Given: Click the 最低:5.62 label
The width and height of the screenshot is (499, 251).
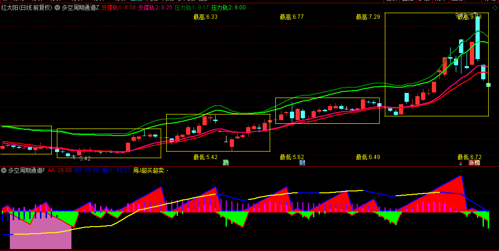Looking at the screenshot, I should click(x=292, y=157).
